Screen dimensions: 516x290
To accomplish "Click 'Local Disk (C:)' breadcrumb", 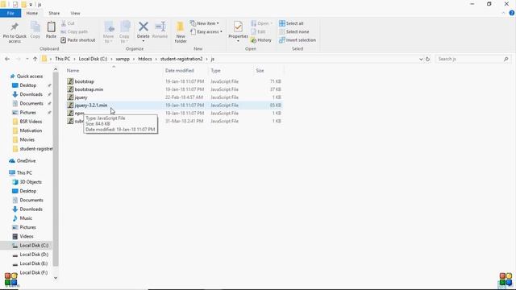I will click(93, 59).
